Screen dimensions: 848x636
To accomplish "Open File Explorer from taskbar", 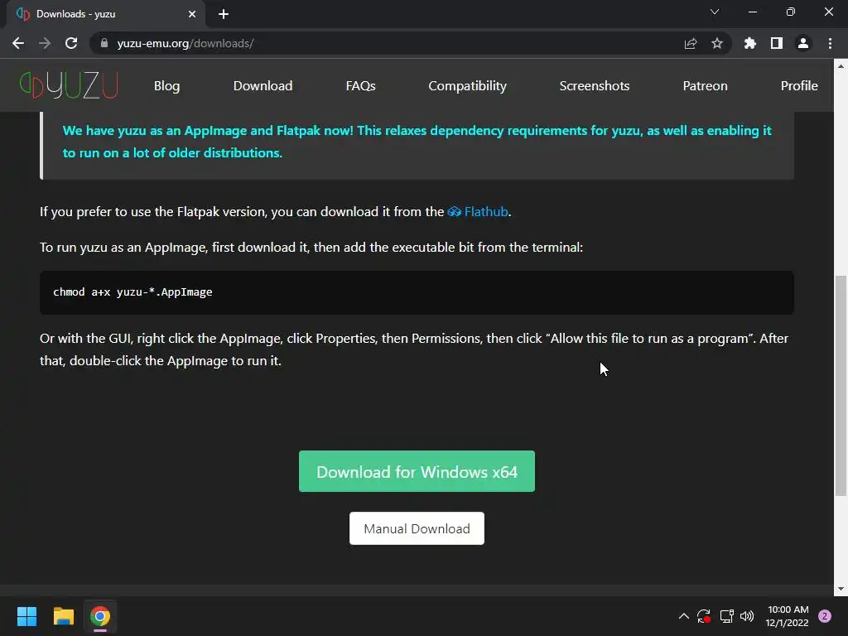I will point(63,616).
